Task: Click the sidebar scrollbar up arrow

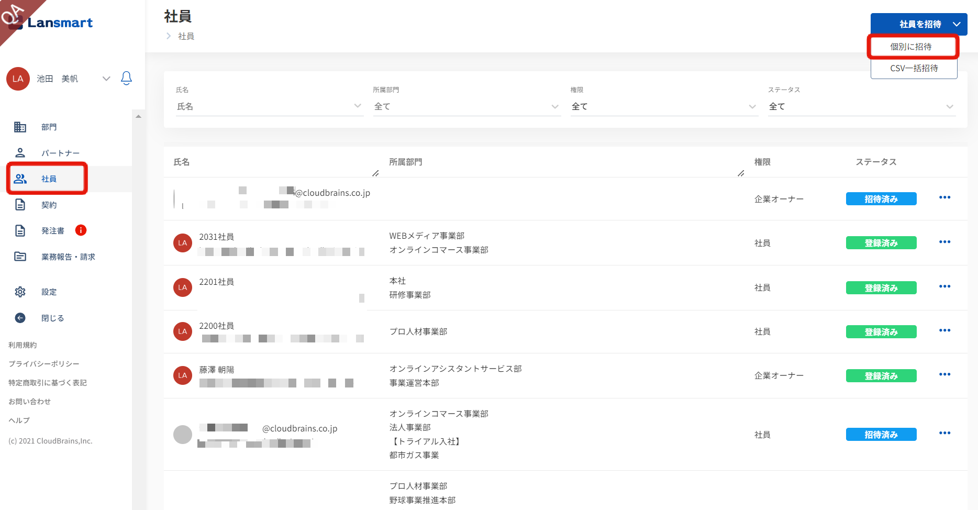Action: coord(138,116)
